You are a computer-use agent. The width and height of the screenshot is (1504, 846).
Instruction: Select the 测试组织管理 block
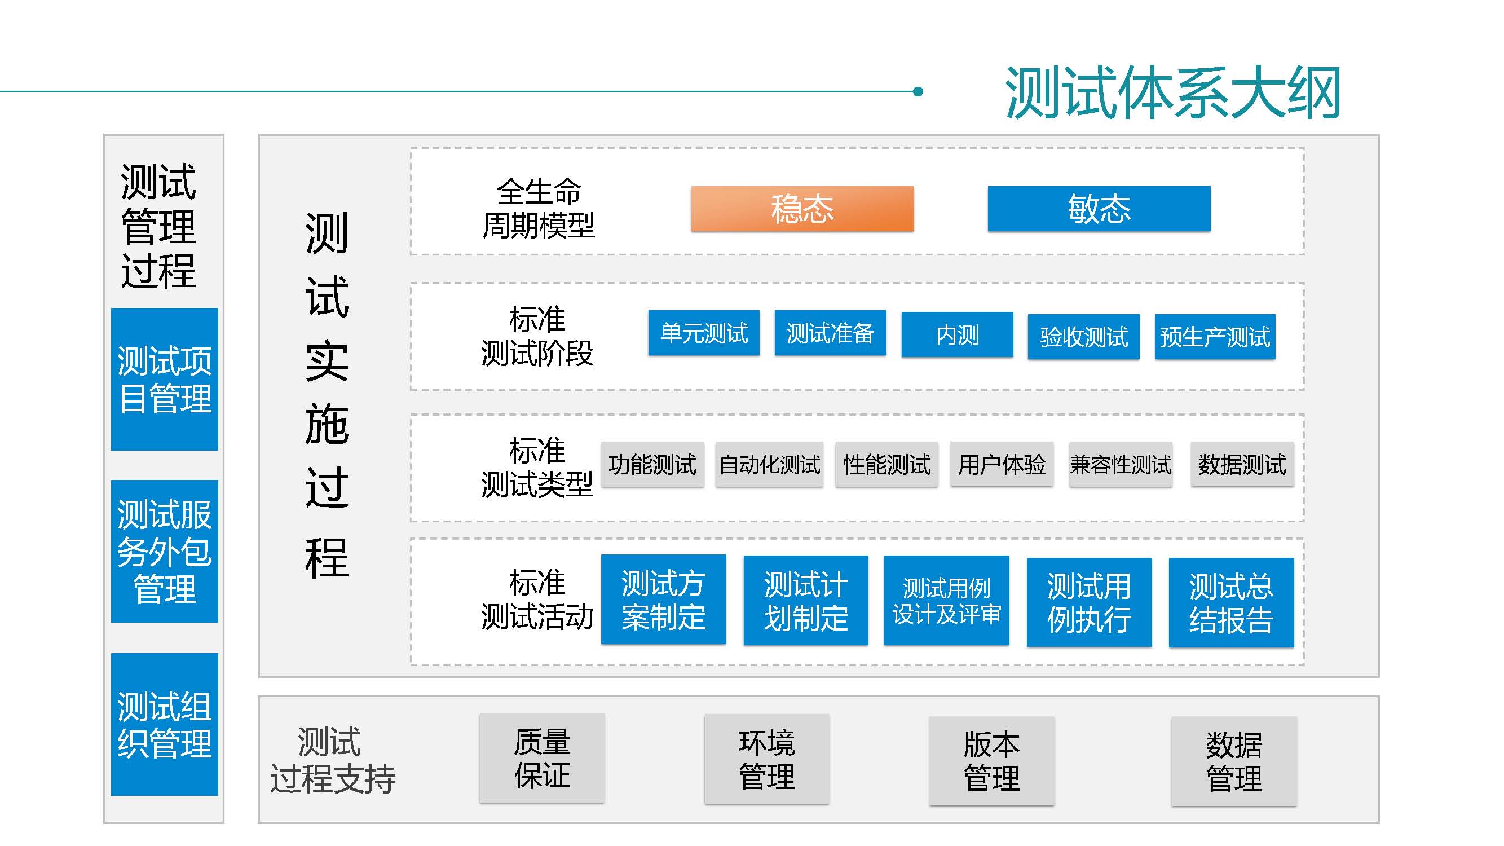pos(164,724)
